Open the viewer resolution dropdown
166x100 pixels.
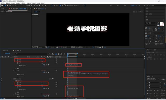click(x=67, y=47)
